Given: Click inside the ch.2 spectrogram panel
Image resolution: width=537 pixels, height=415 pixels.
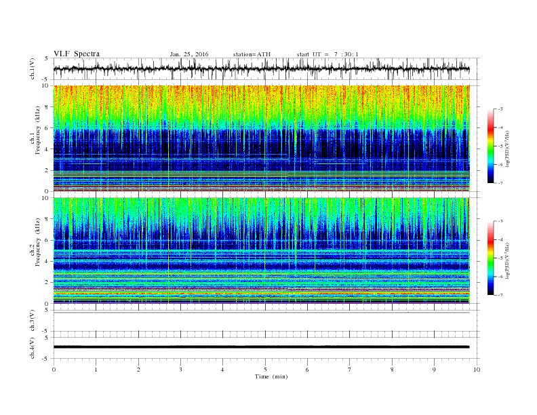Looking at the screenshot, I should point(261,250).
